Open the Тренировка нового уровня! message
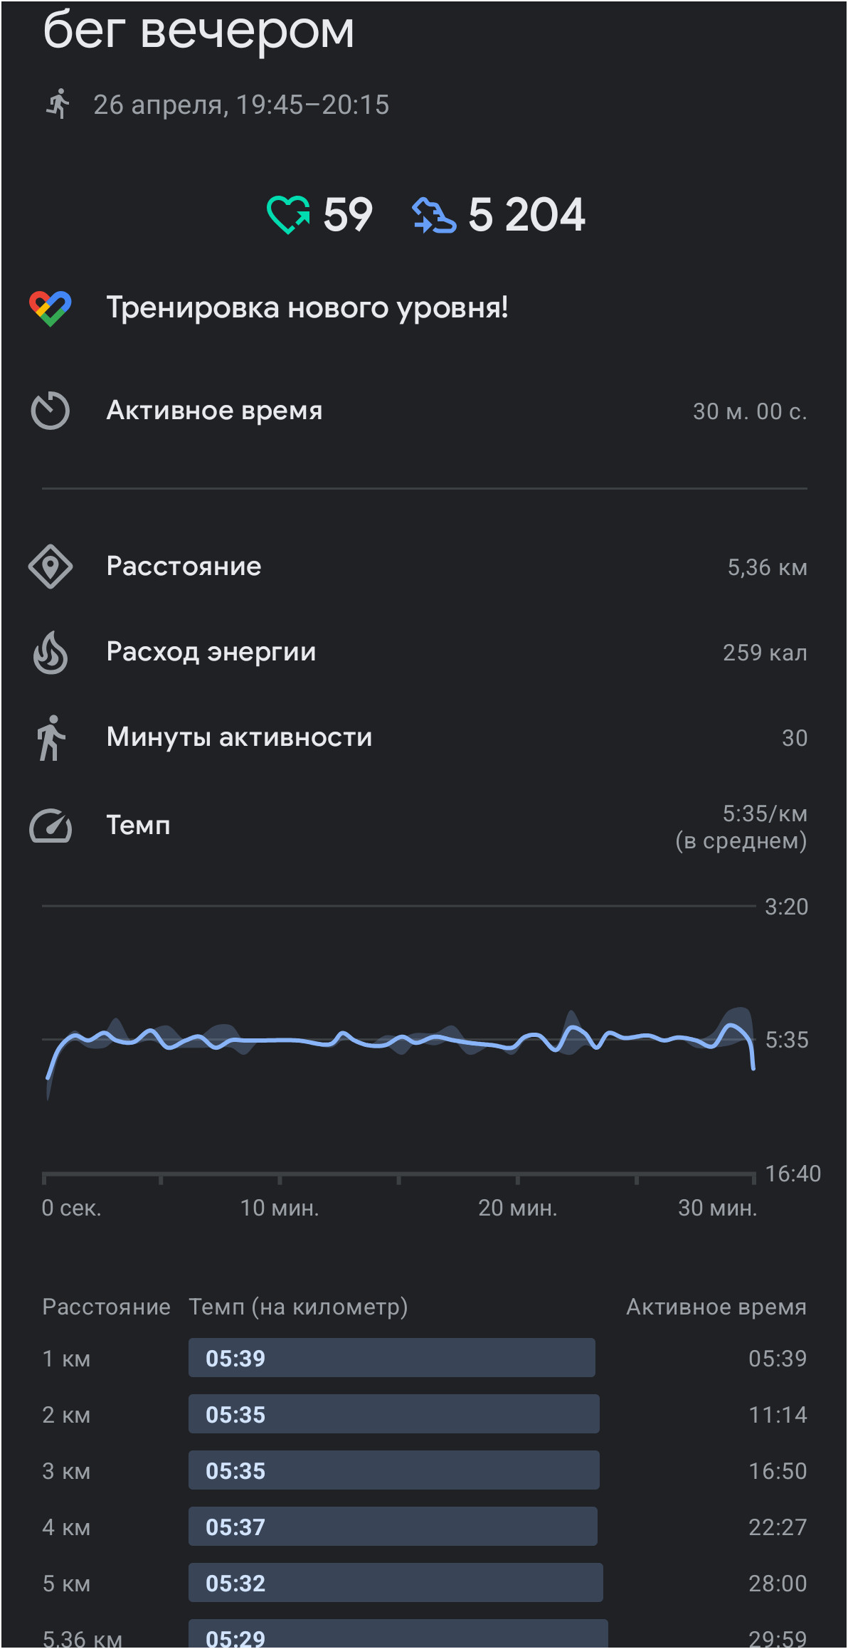 pyautogui.click(x=307, y=307)
